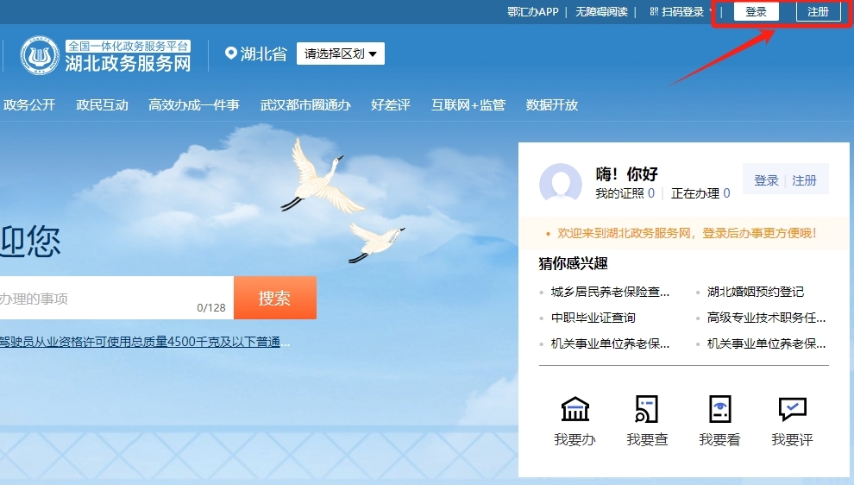This screenshot has width=854, height=485.
Task: Expand the 请选择区划 dropdown
Action: point(341,54)
